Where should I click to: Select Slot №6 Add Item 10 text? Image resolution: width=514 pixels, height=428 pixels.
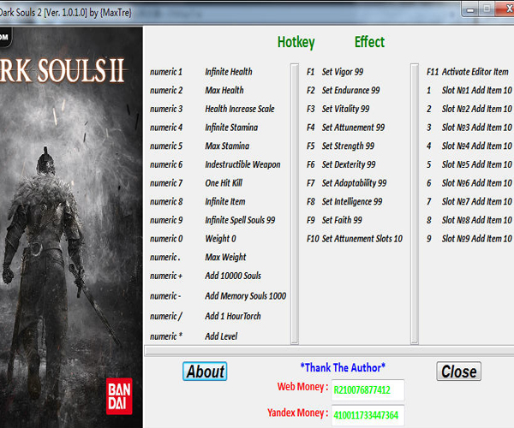click(477, 183)
